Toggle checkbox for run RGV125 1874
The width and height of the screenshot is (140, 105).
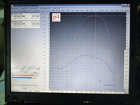coord(12,22)
